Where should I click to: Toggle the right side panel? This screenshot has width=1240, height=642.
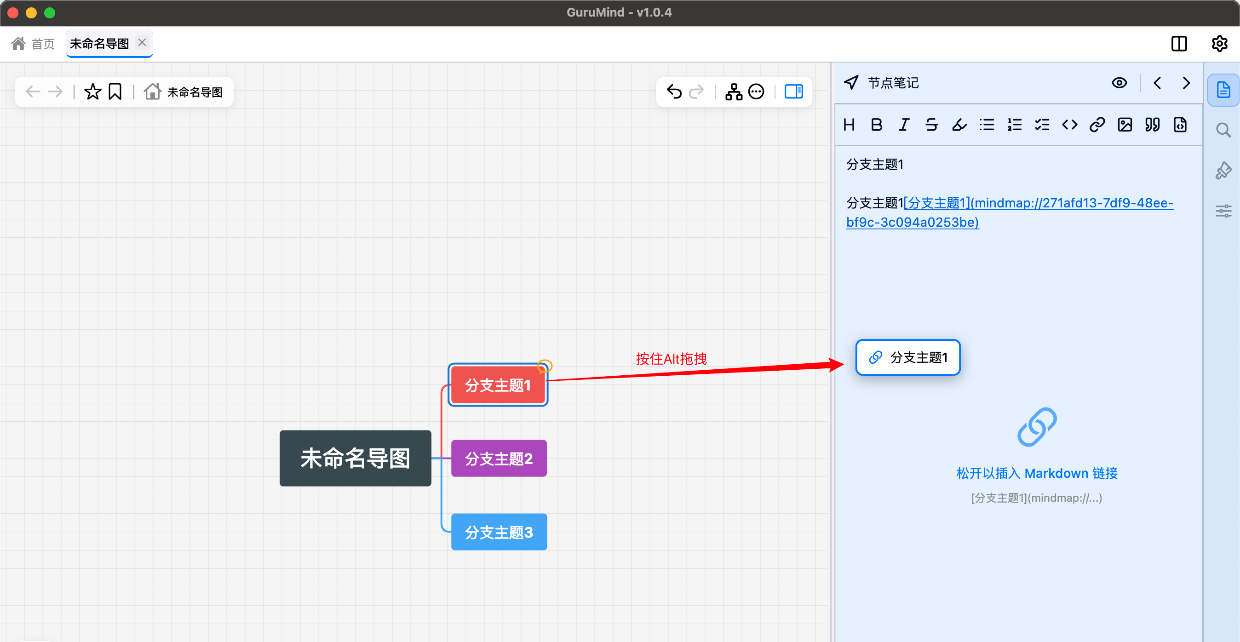click(x=794, y=92)
